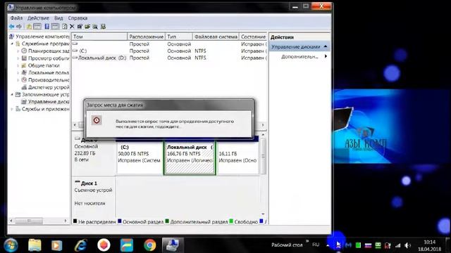Open Help via the blue toolbar icon
The image size is (451, 253).
click(47, 27)
